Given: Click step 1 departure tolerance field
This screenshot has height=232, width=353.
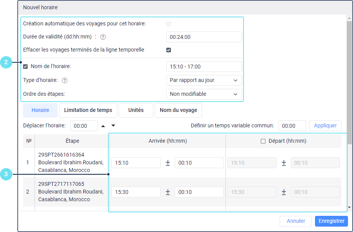Looking at the screenshot, I should pyautogui.click(x=315, y=163).
